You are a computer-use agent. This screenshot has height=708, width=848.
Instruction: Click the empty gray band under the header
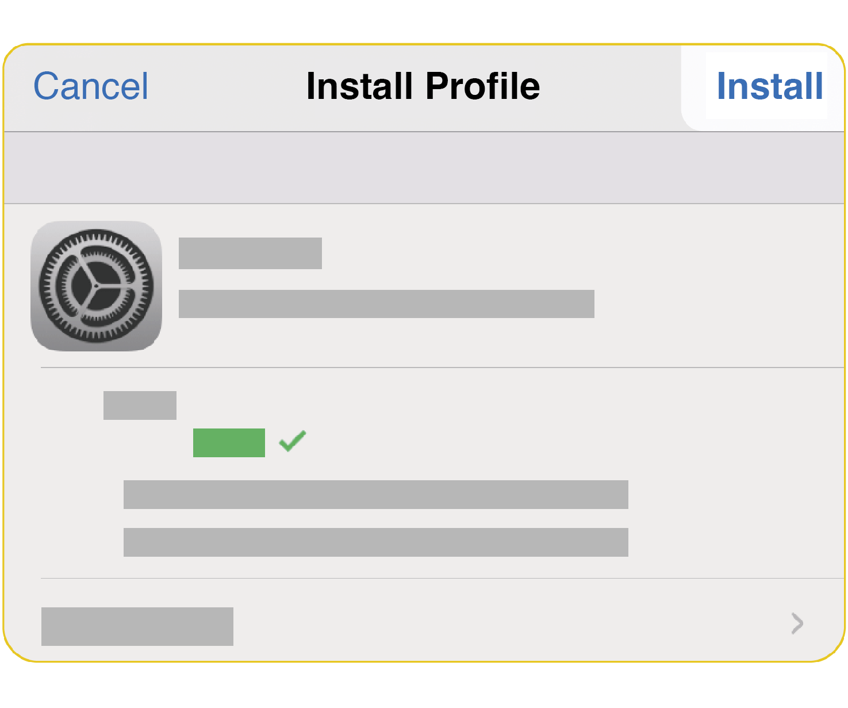(423, 168)
